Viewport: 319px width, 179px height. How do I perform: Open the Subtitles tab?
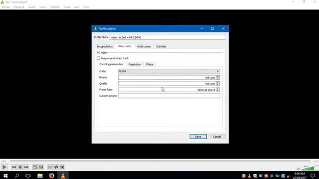pyautogui.click(x=161, y=46)
